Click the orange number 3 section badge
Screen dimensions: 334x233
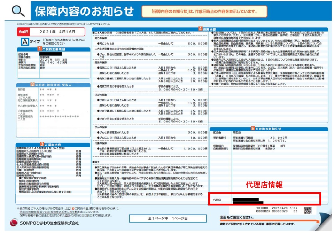pyautogui.click(x=42, y=145)
